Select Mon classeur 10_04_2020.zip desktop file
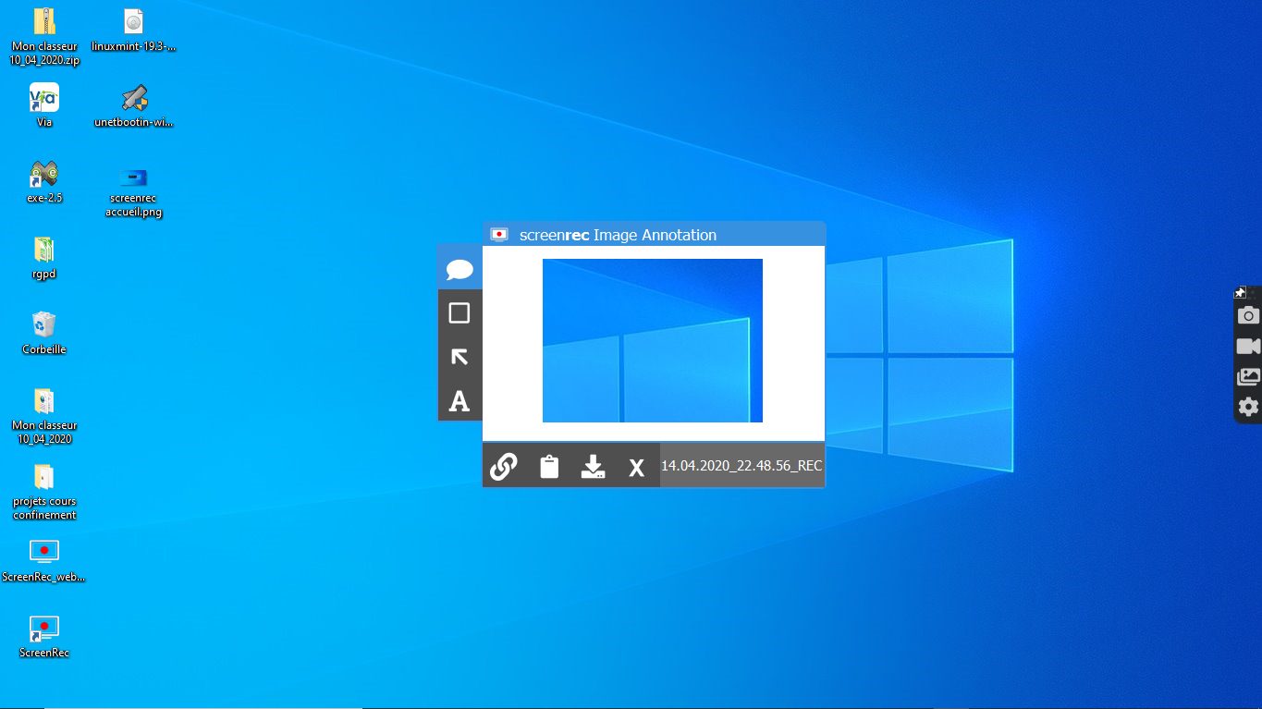The height and width of the screenshot is (709, 1262). point(44,37)
